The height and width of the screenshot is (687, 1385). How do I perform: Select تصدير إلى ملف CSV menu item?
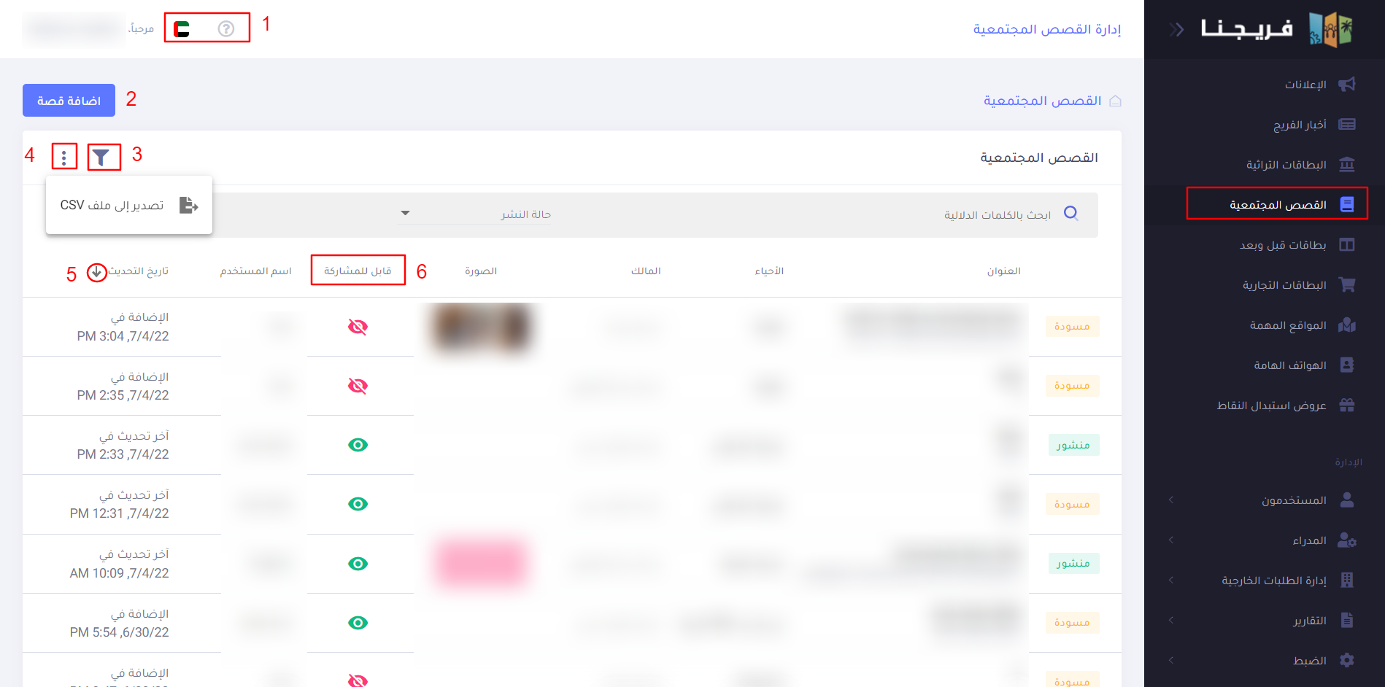(128, 206)
